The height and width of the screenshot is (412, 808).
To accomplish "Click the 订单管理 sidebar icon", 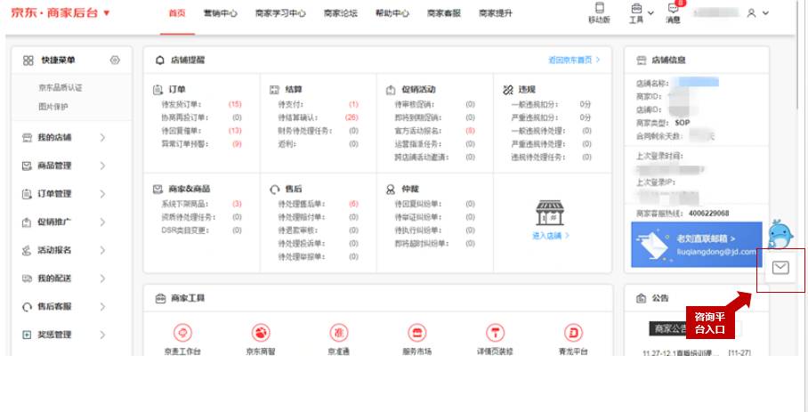I will 27,194.
